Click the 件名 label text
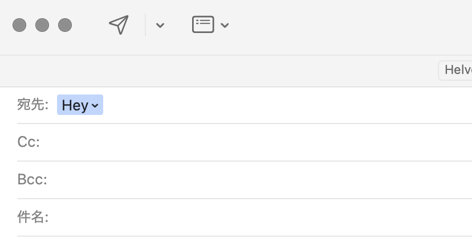Viewport: 472px width, 239px height. tap(32, 217)
